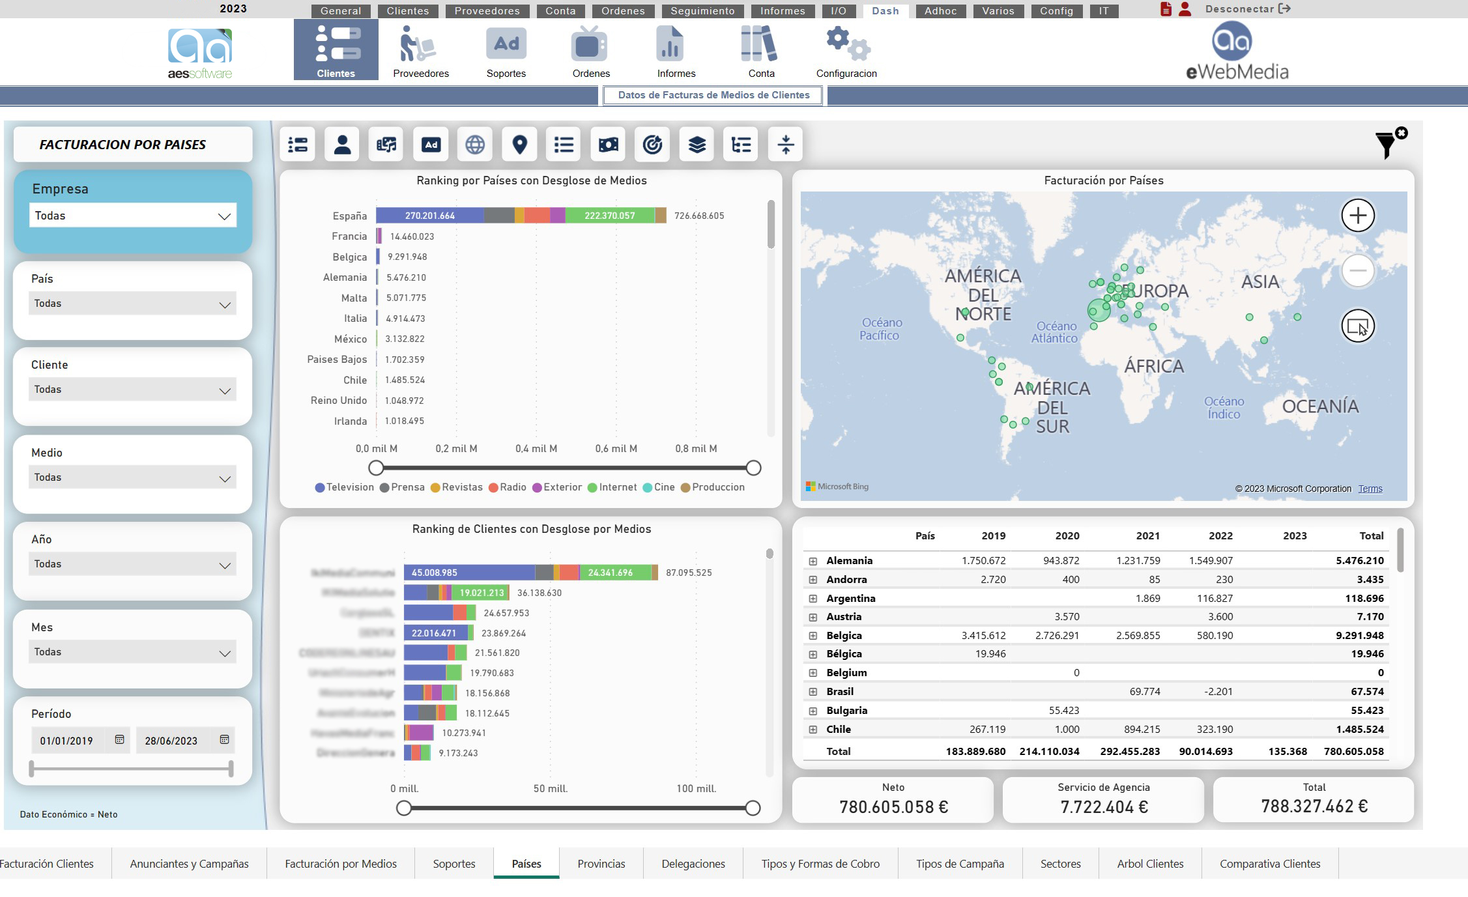This screenshot has height=897, width=1468.
Task: Click the target with arrow toolbar icon
Action: coord(652,144)
